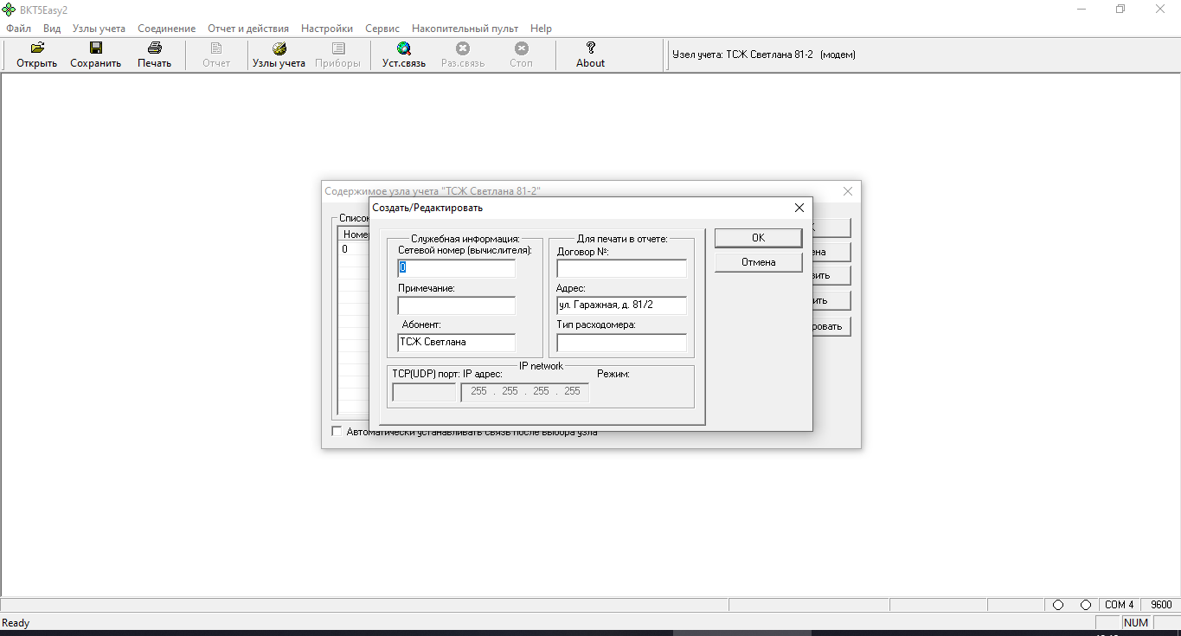Click the Сетевой номер input field

tap(456, 268)
